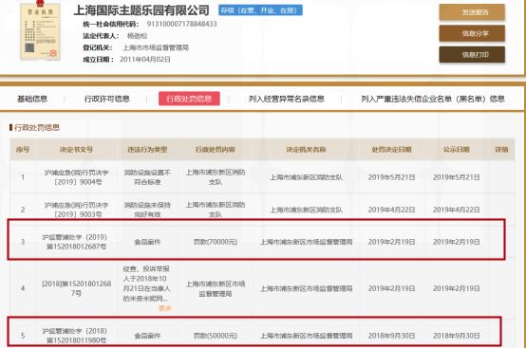Click the 公示日期 column header
The image size is (526, 348).
pos(457,150)
